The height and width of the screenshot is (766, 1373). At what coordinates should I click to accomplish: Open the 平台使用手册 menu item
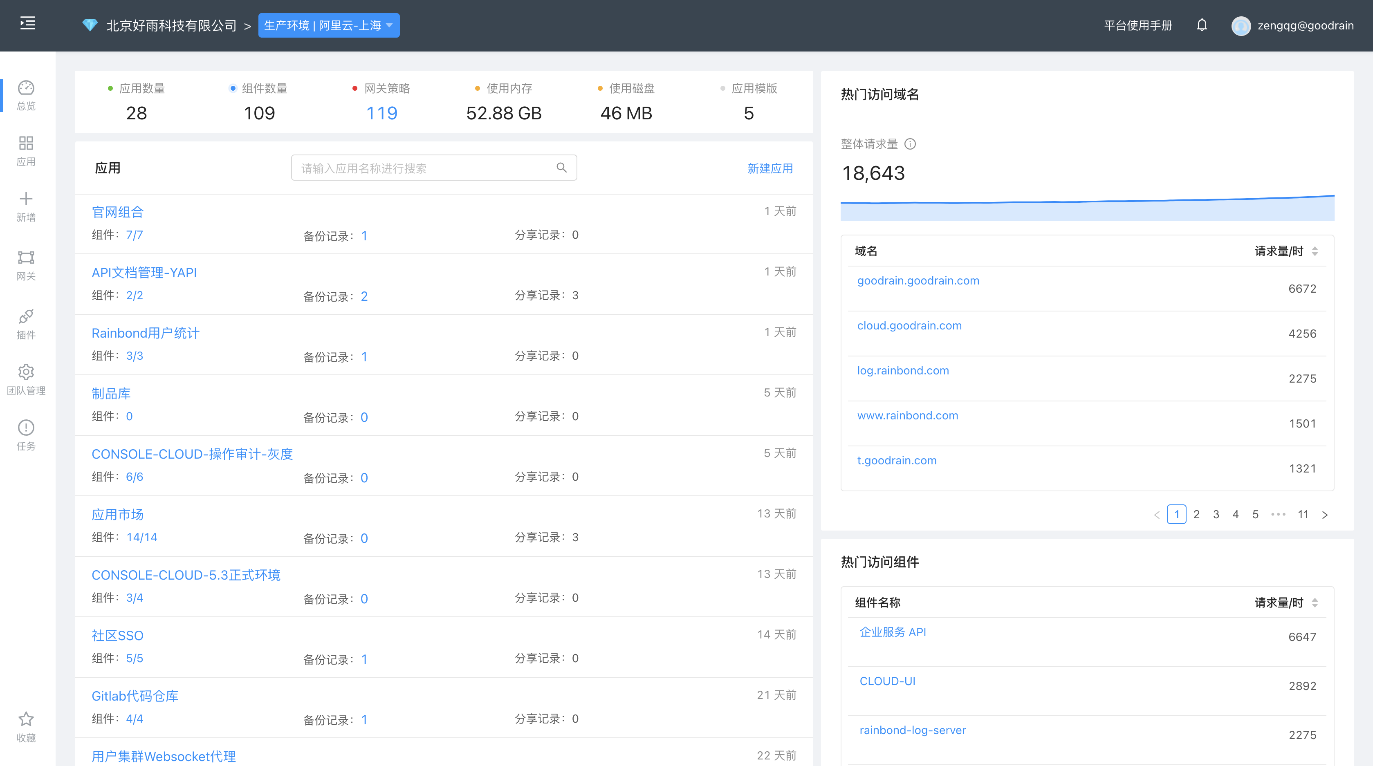pos(1138,26)
